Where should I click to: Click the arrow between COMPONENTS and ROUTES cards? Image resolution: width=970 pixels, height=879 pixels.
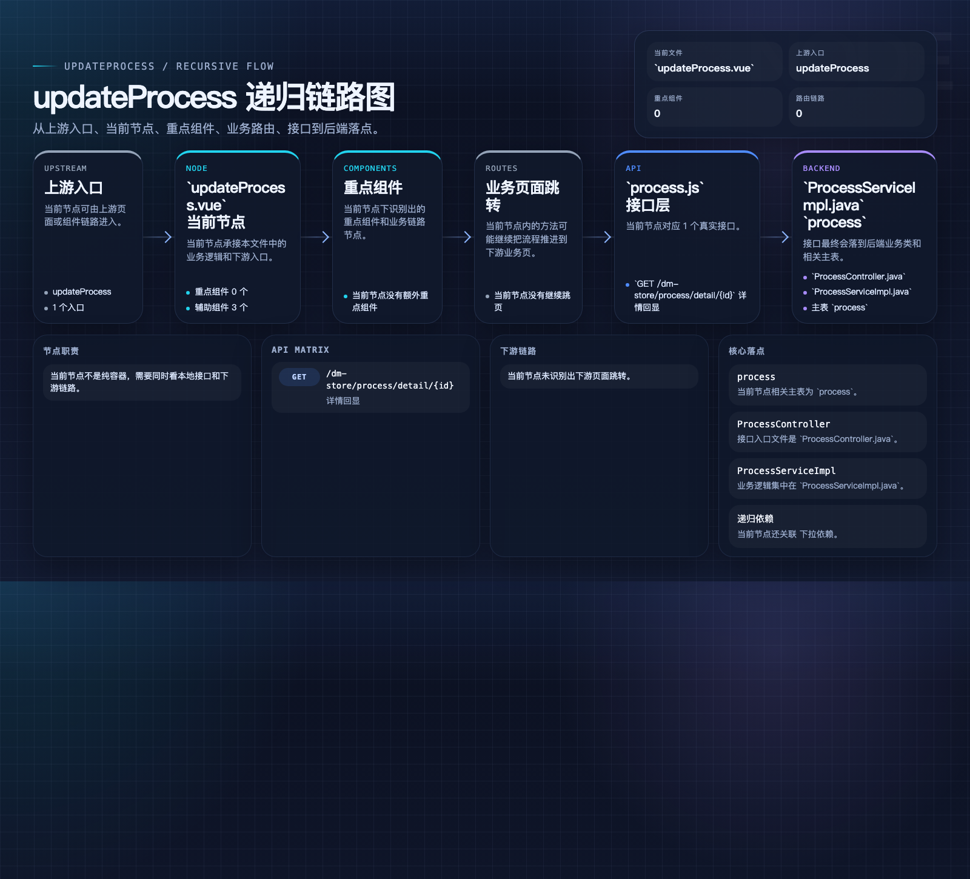click(458, 237)
